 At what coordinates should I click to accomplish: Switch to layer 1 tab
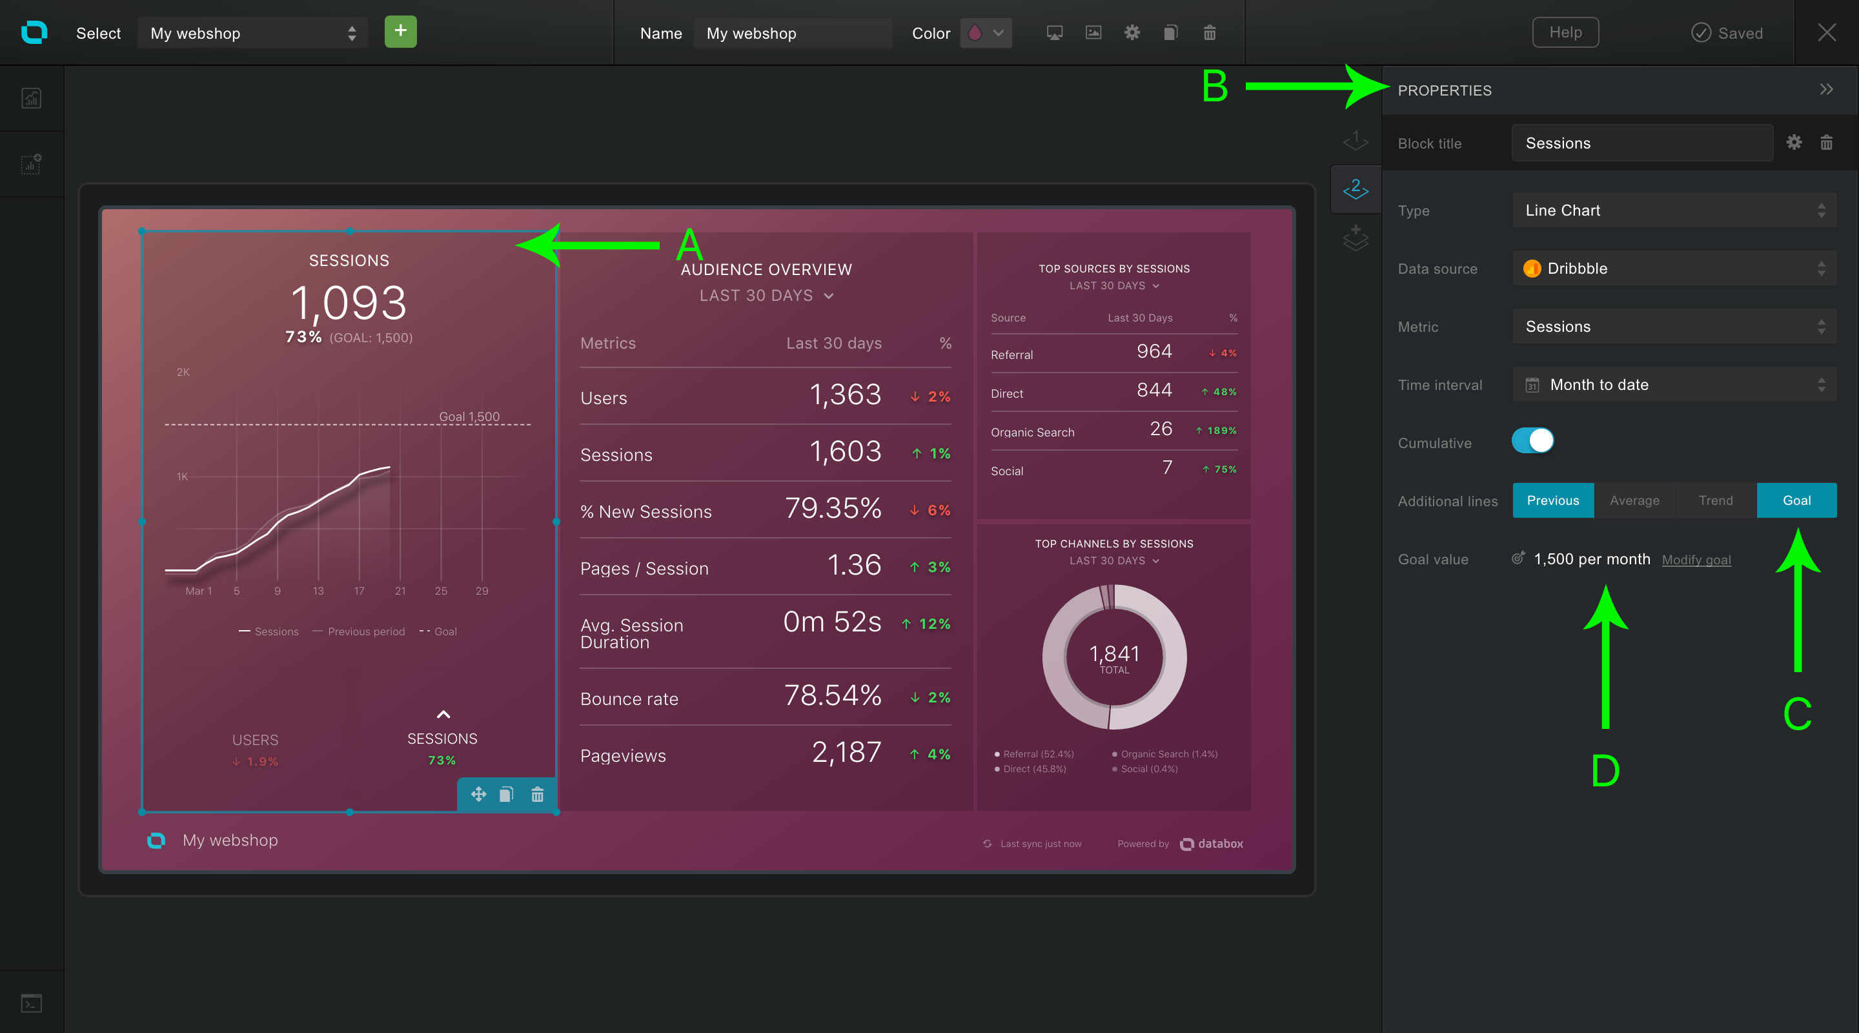1356,140
